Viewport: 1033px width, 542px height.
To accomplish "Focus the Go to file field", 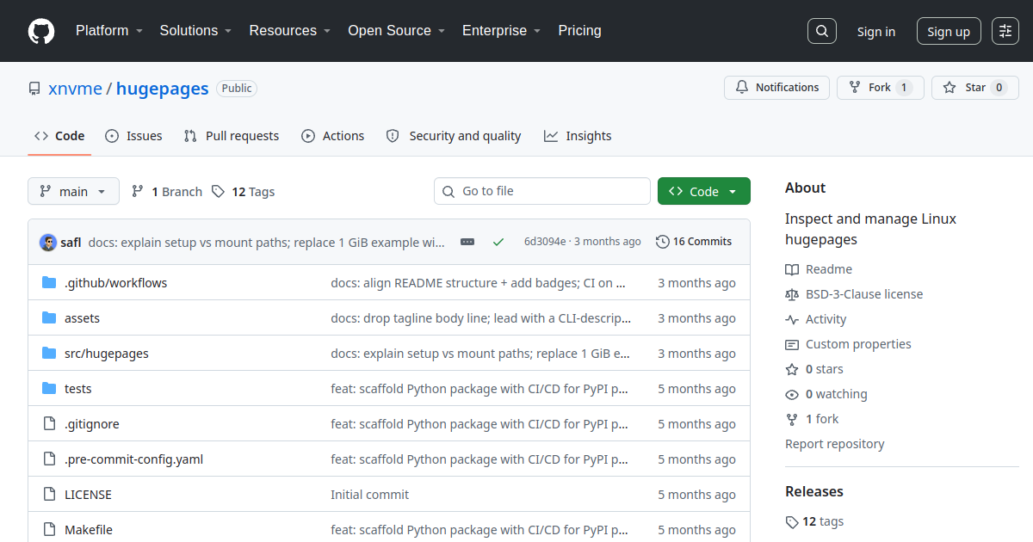I will (x=542, y=191).
